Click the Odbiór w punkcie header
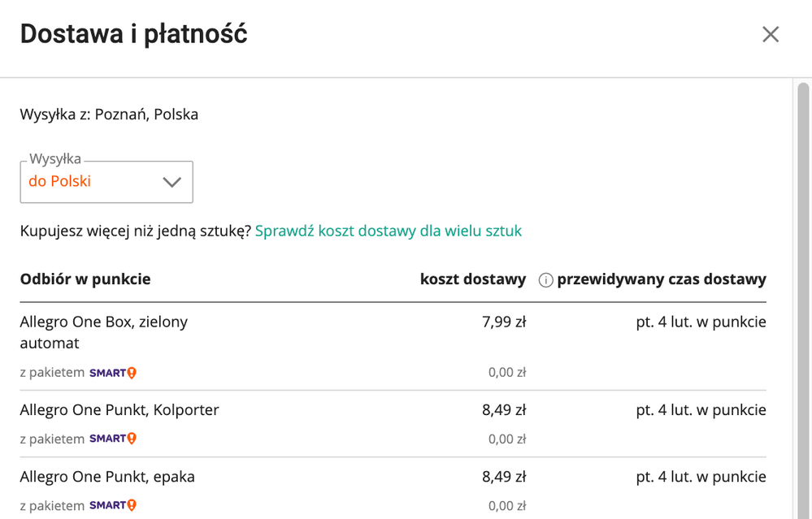Screen dimensions: 812x519 click(x=85, y=279)
